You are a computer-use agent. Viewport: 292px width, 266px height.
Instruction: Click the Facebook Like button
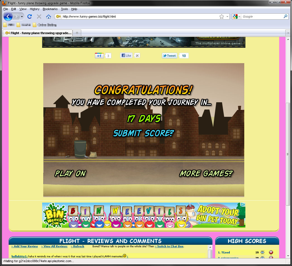pos(126,55)
